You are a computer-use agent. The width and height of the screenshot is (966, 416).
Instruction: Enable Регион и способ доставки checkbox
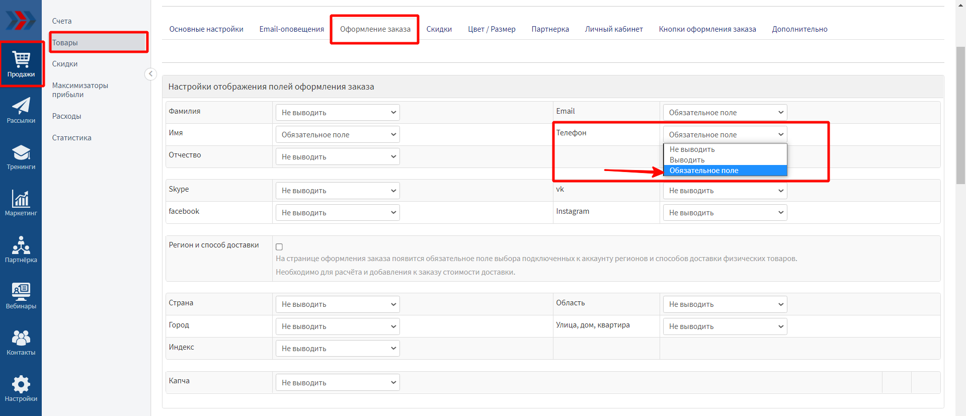[279, 247]
